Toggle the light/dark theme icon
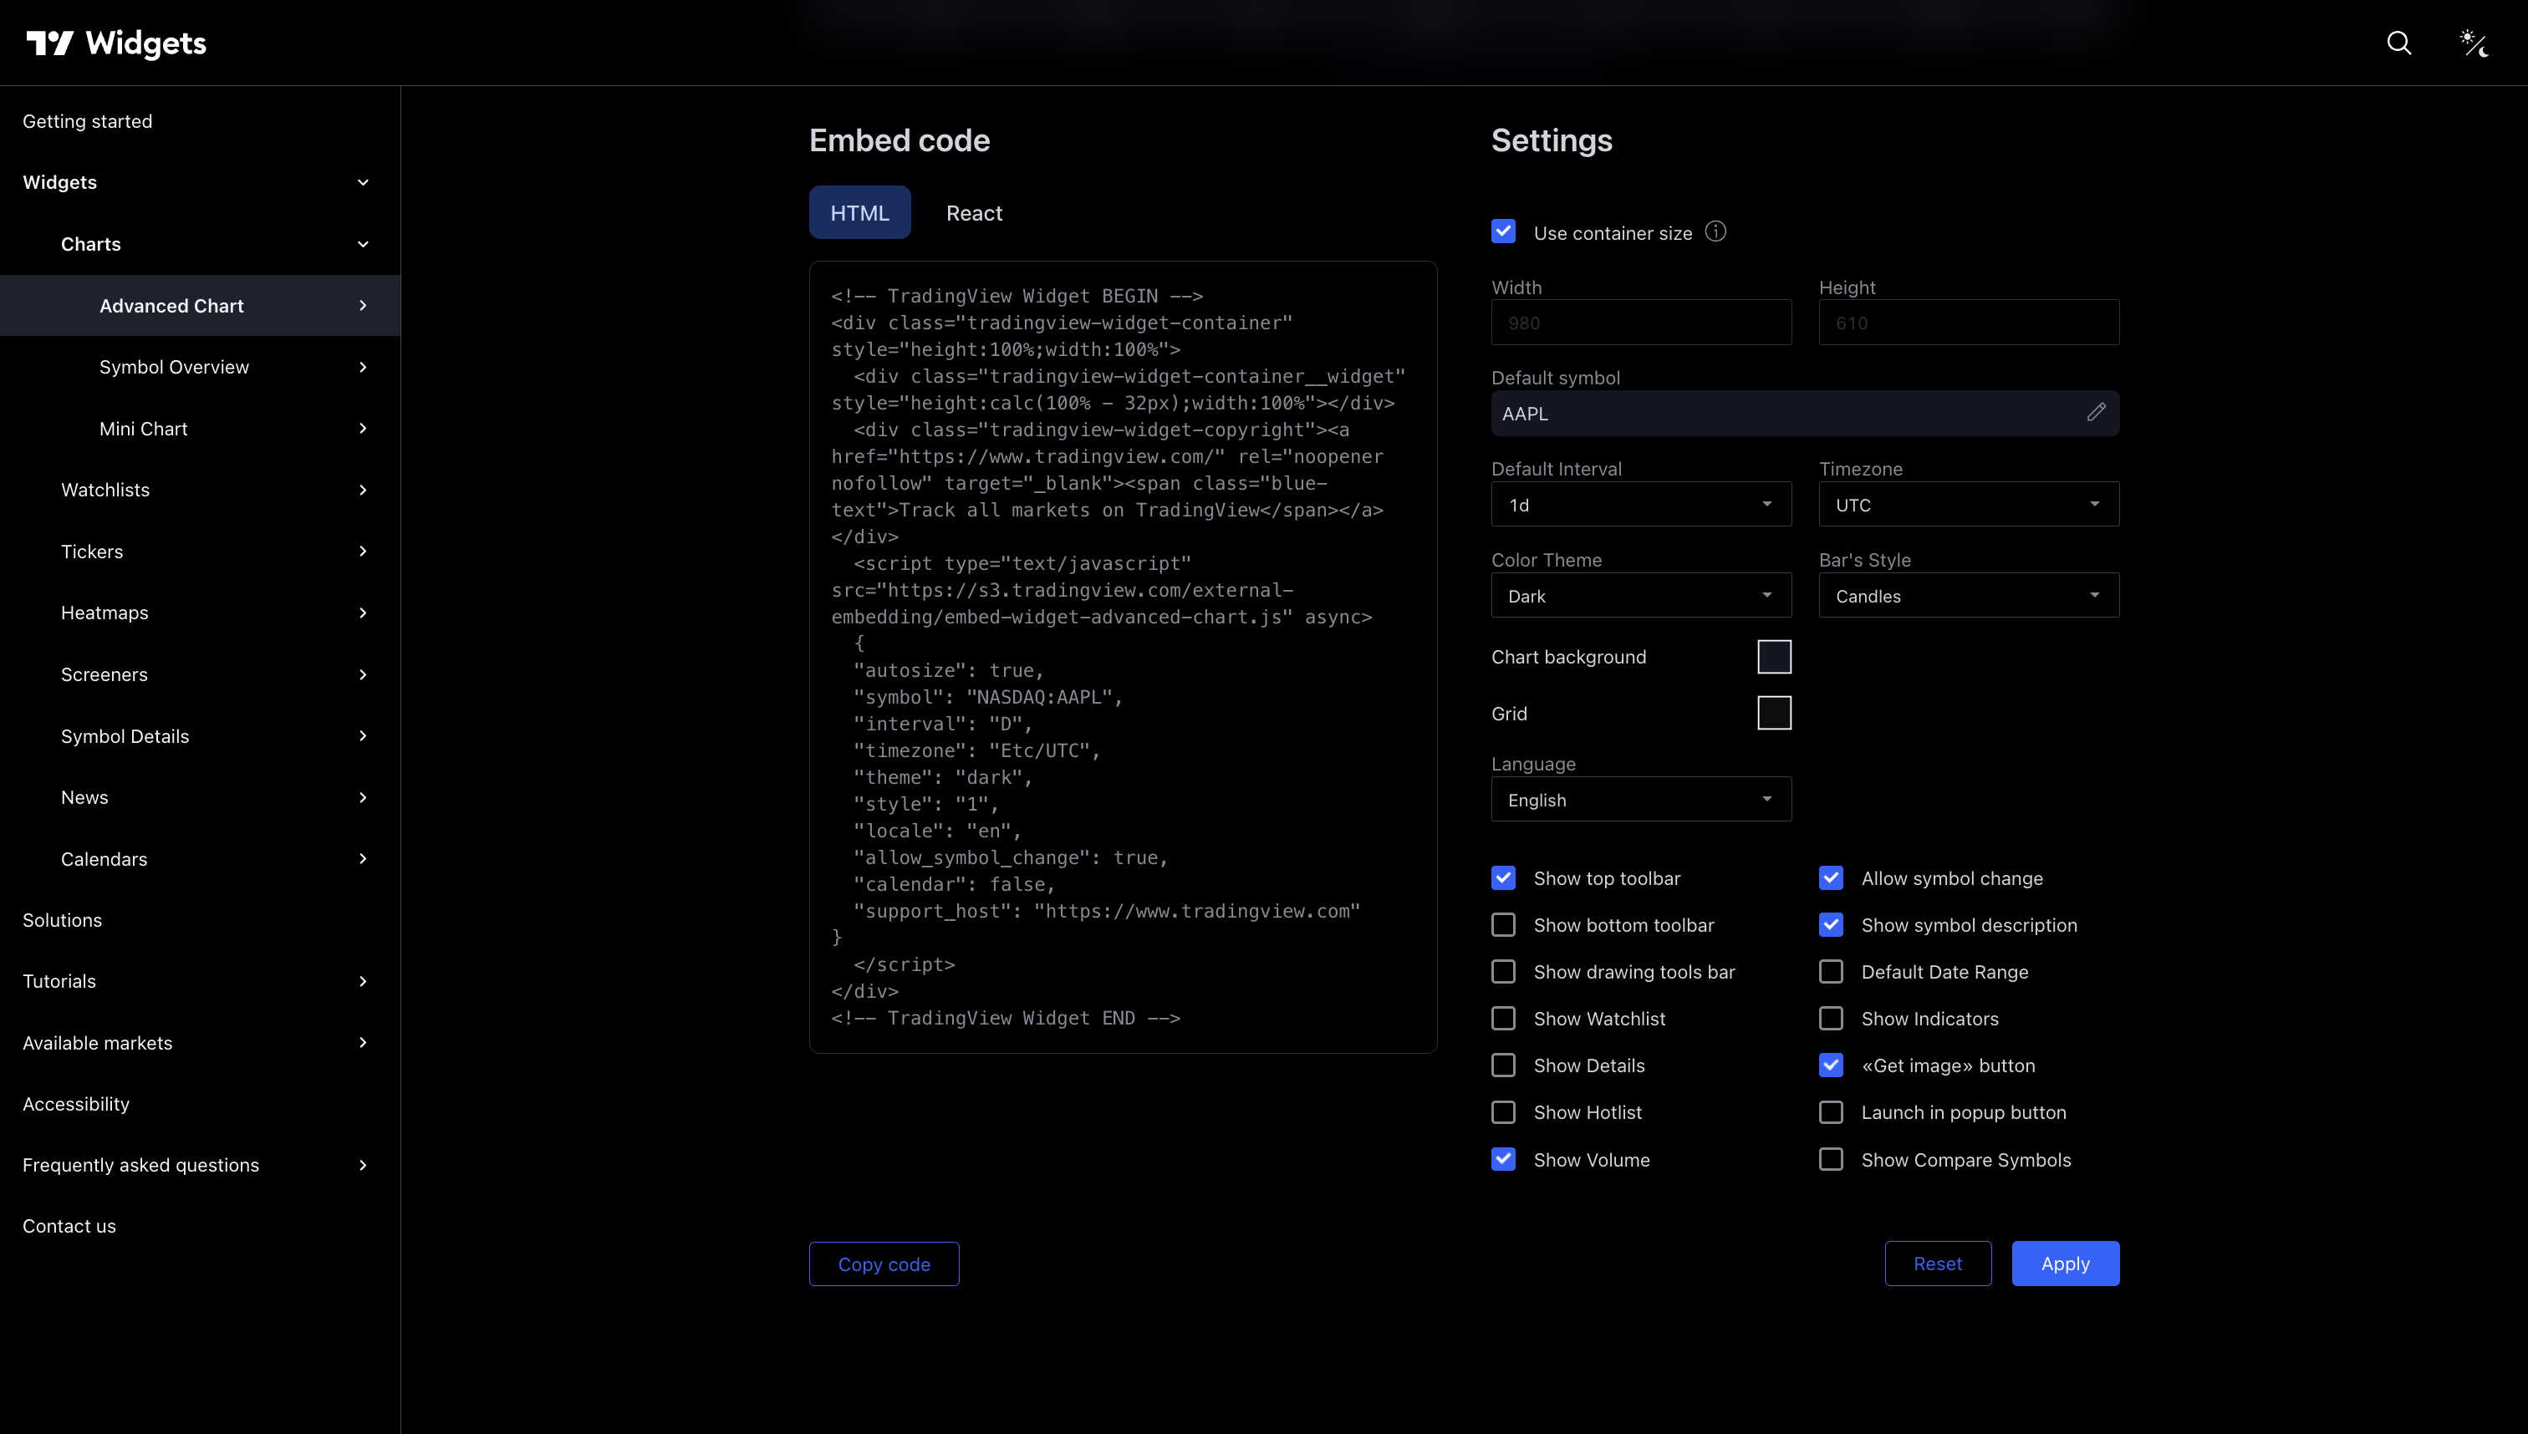Screen dimensions: 2528x1434 2474,43
